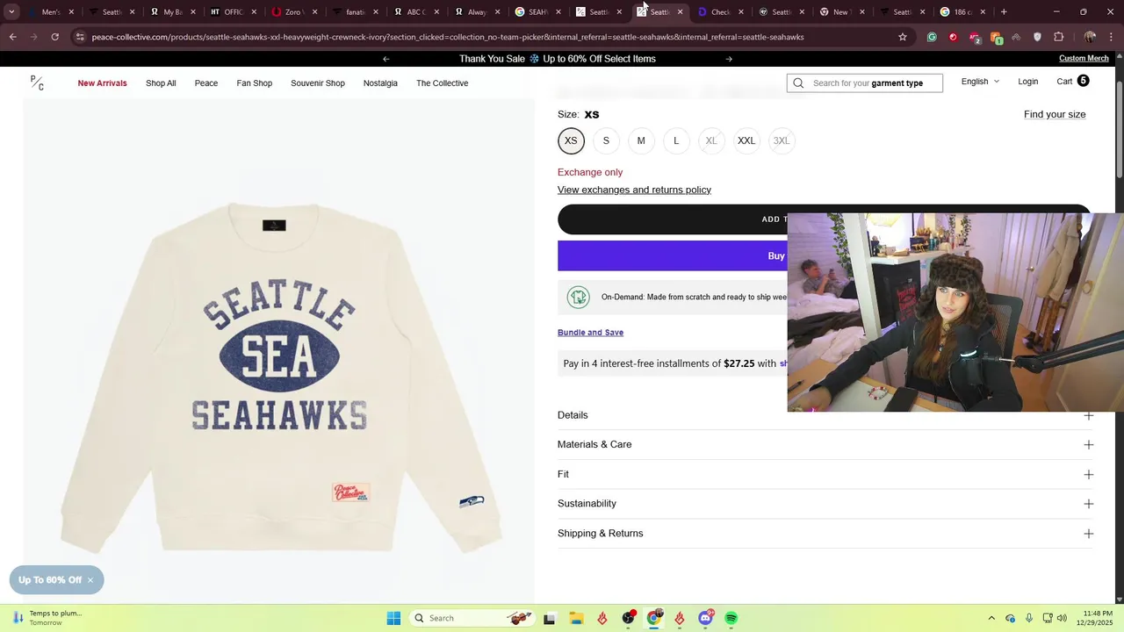Click the Peace Collective P/C logo
This screenshot has width=1124, height=632.
pyautogui.click(x=37, y=83)
